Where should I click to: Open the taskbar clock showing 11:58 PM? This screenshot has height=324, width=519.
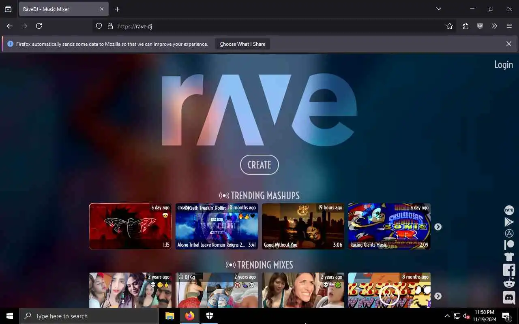(484, 316)
